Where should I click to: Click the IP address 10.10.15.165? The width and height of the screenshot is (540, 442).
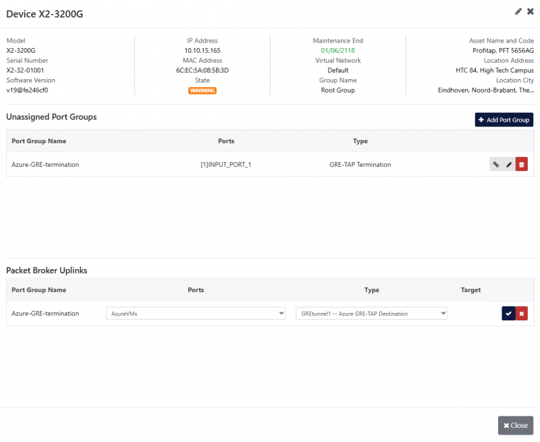[202, 51]
